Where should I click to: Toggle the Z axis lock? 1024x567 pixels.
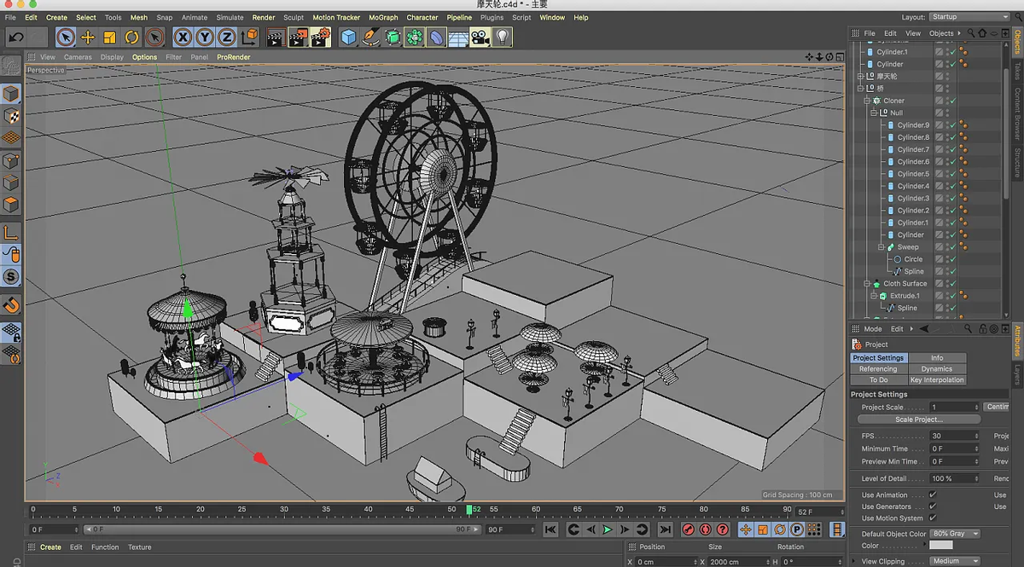click(x=227, y=37)
